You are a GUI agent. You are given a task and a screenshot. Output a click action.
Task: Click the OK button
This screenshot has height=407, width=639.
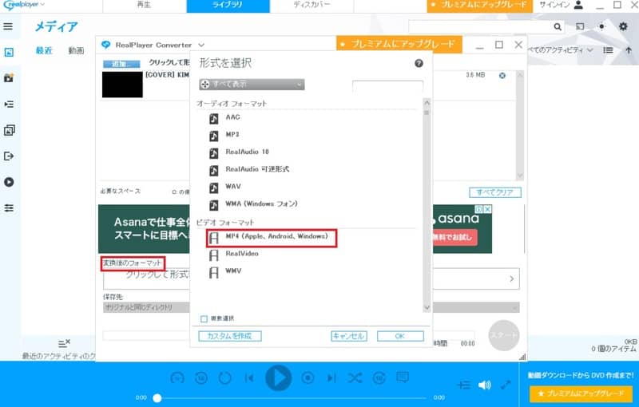tap(400, 336)
